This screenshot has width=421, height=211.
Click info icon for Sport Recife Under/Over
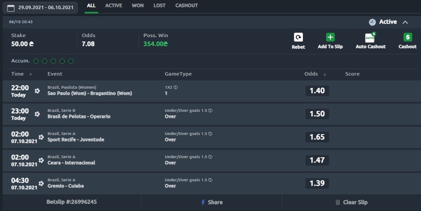tap(210, 134)
